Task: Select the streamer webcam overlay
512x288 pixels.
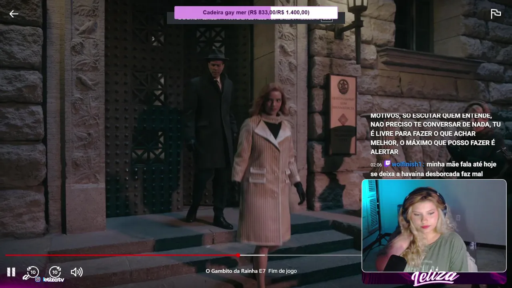Action: click(x=434, y=226)
